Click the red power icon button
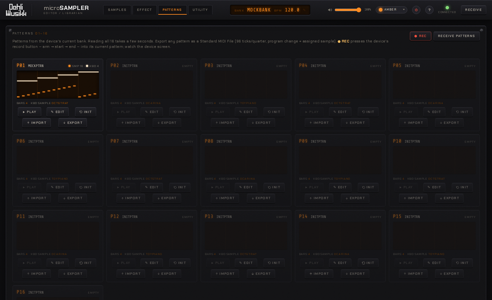Image resolution: width=492 pixels, height=300 pixels. (x=416, y=10)
